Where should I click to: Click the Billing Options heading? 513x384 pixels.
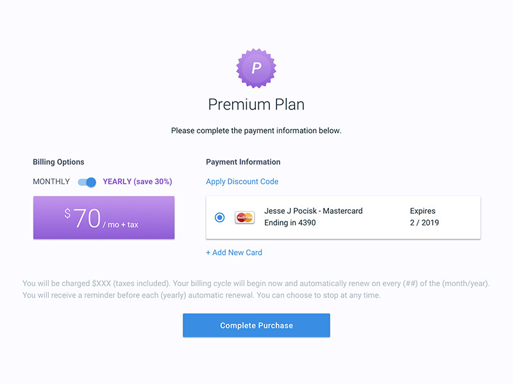58,162
